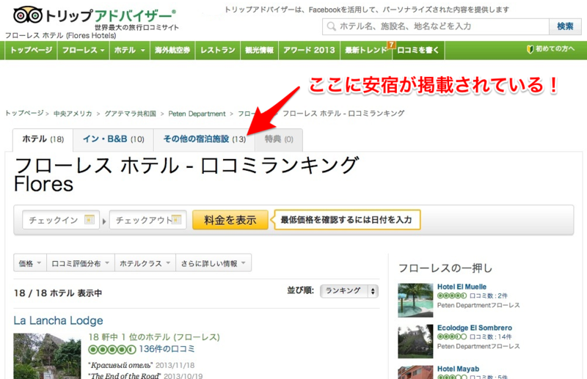Click Ecolodge El Sombrero thumbnail
587x379 pixels.
415,342
